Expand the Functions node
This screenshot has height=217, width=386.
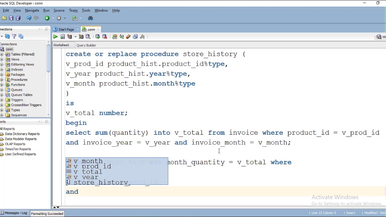pos(2,85)
